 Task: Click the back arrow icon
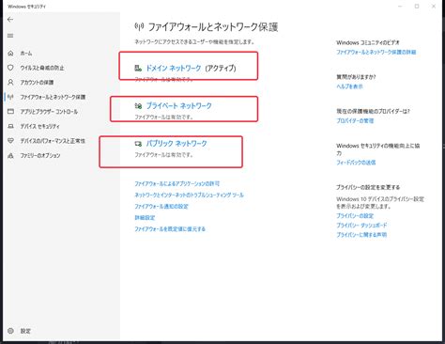point(10,20)
